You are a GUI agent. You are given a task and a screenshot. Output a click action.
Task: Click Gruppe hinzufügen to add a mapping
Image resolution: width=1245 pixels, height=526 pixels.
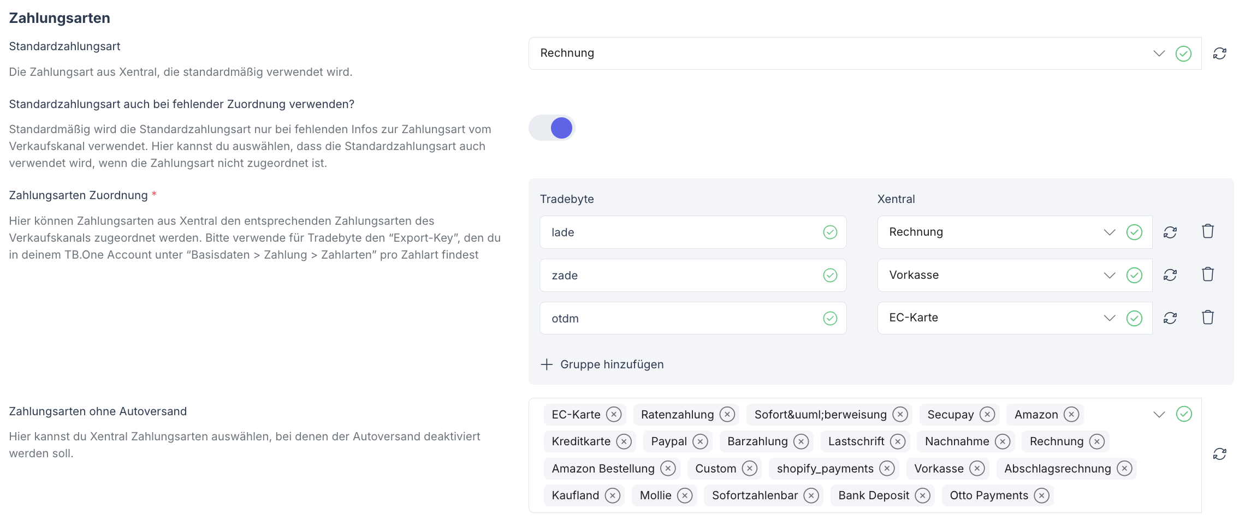(x=602, y=364)
